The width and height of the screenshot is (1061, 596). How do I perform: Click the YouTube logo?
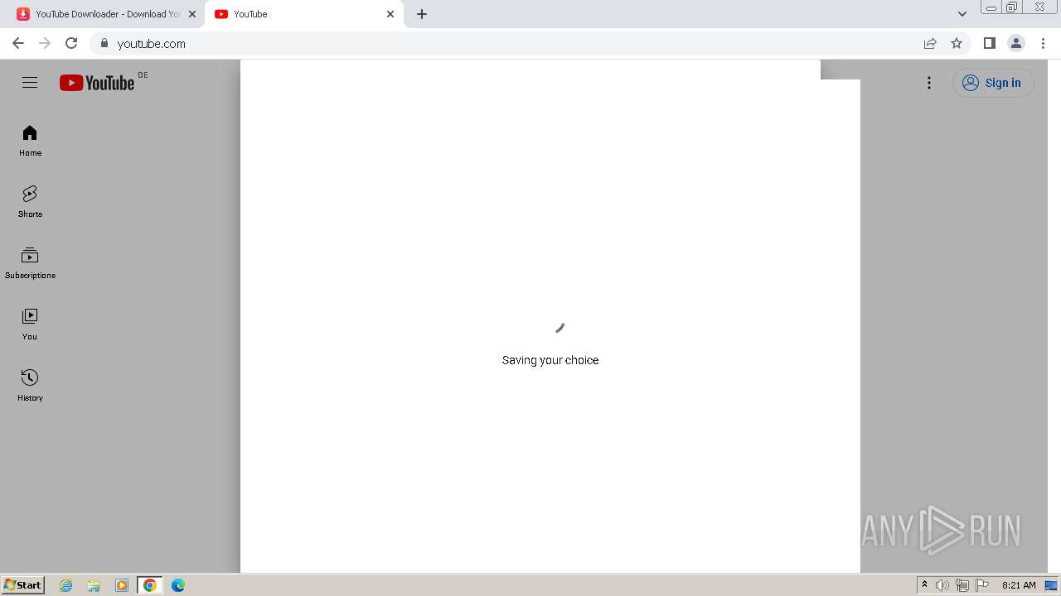[x=97, y=83]
